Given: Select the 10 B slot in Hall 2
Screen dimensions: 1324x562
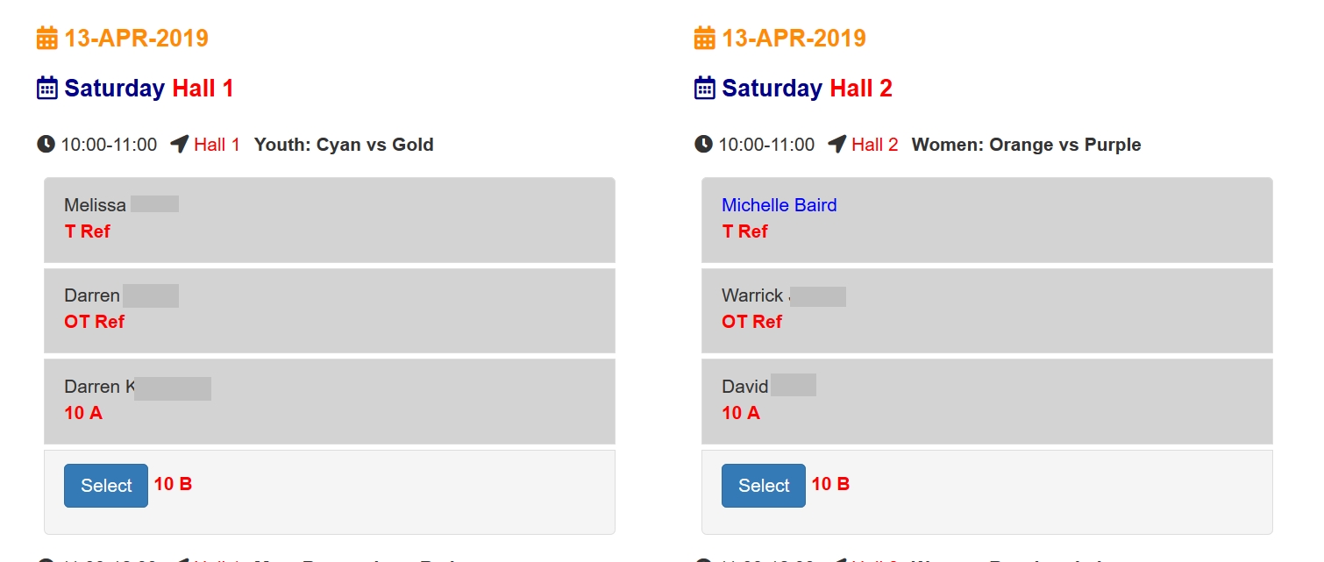Looking at the screenshot, I should pos(763,486).
